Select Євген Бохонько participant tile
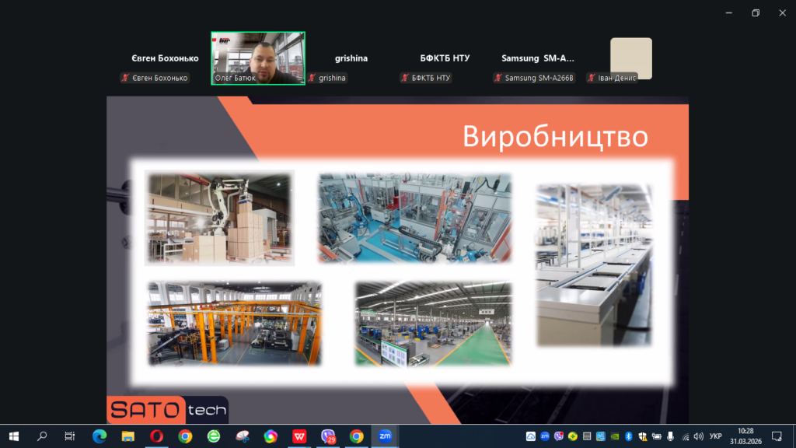Viewport: 796px width, 448px height. point(164,59)
